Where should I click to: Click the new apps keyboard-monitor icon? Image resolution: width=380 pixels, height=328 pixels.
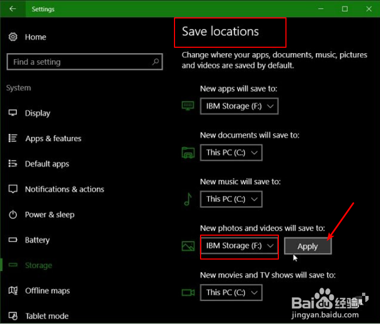(188, 106)
